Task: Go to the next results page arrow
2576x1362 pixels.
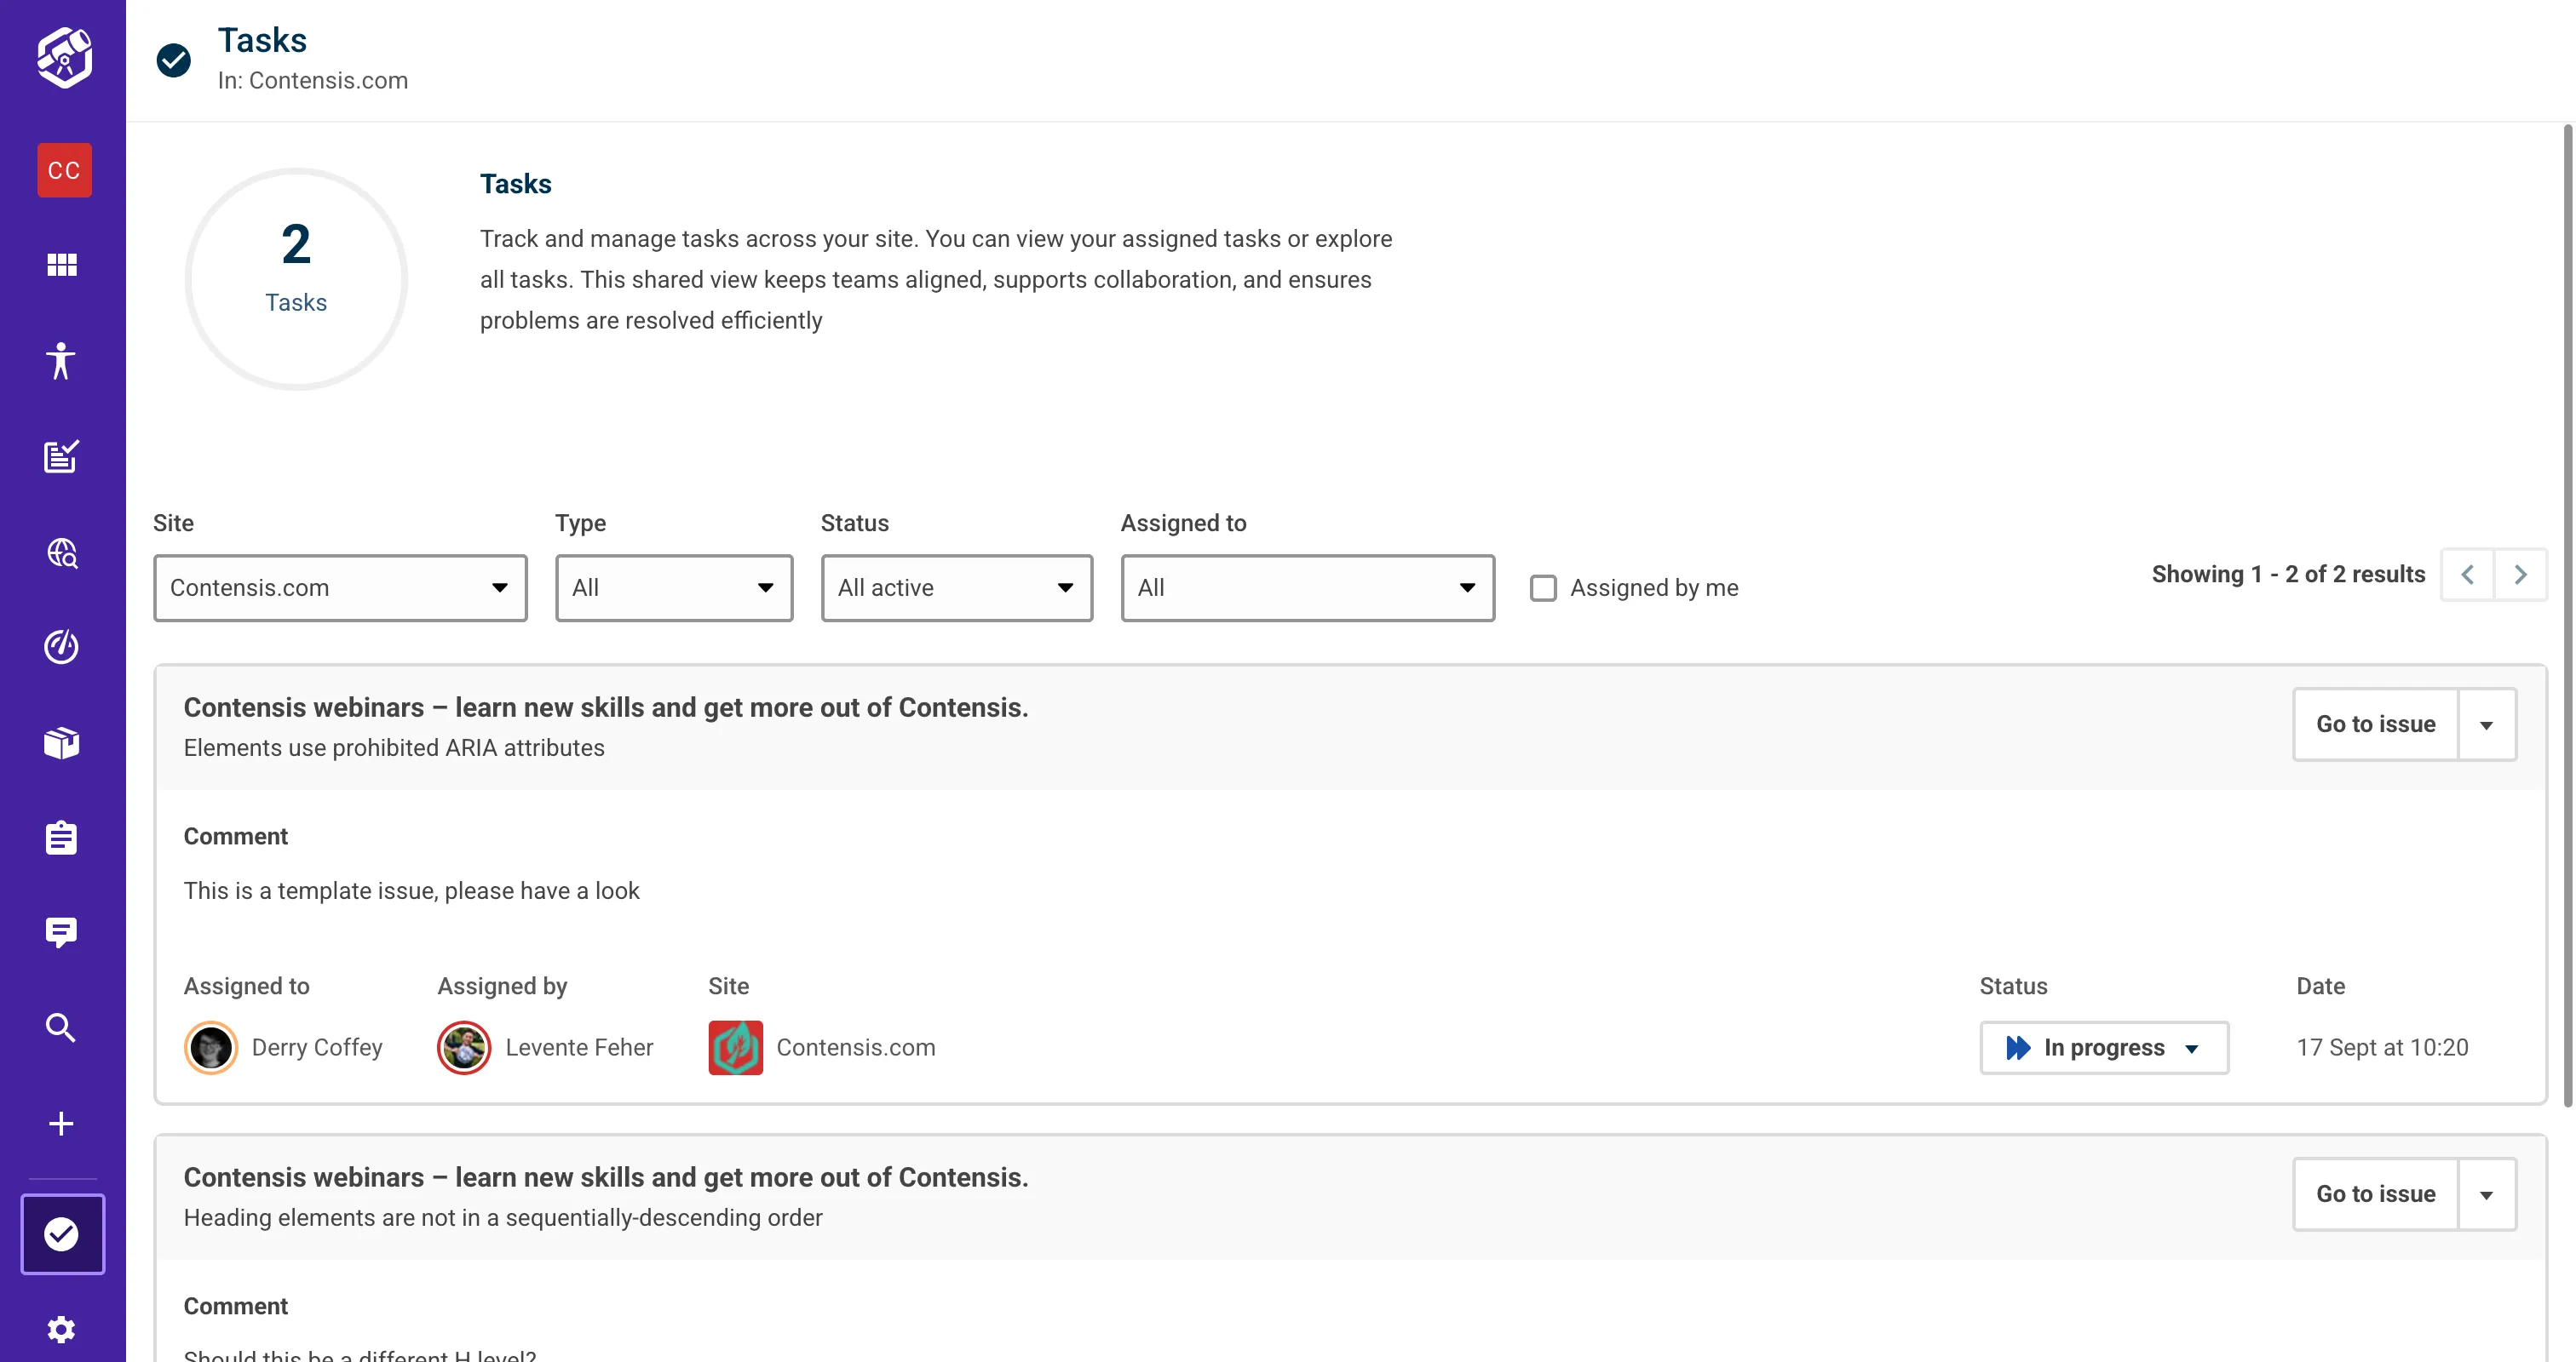Action: tap(2521, 575)
